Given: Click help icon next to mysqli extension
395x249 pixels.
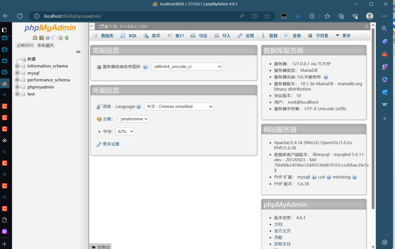Looking at the screenshot, I should pos(314,177).
